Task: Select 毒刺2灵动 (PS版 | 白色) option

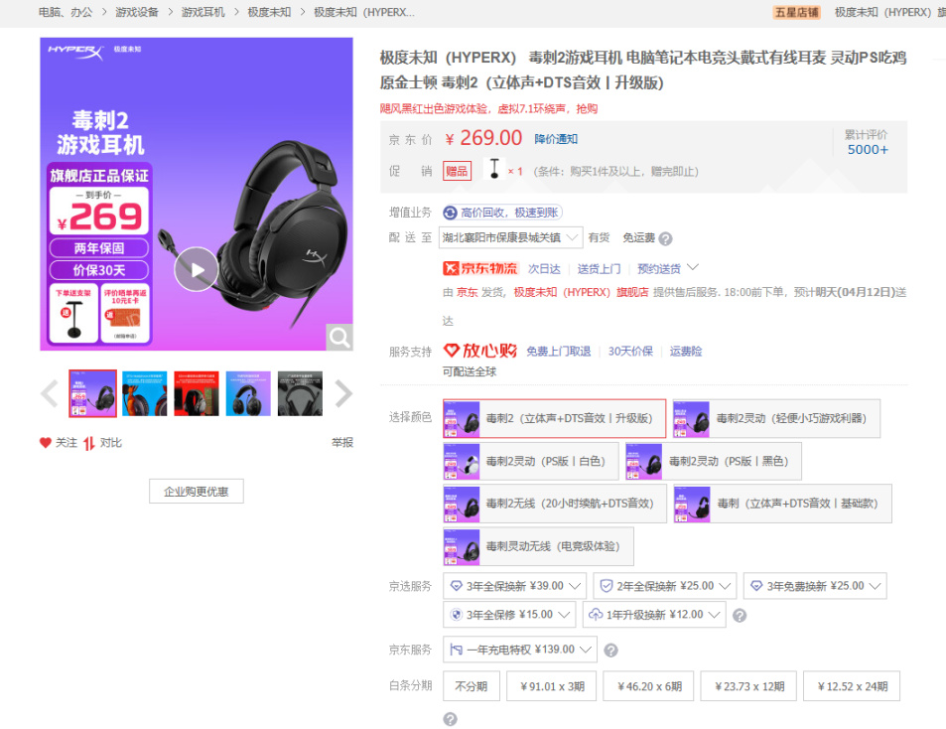Action: click(x=531, y=461)
